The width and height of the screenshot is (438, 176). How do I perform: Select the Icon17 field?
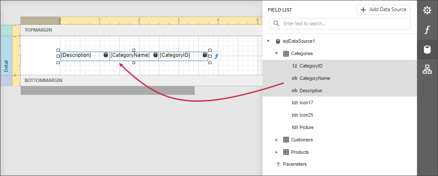pos(306,103)
